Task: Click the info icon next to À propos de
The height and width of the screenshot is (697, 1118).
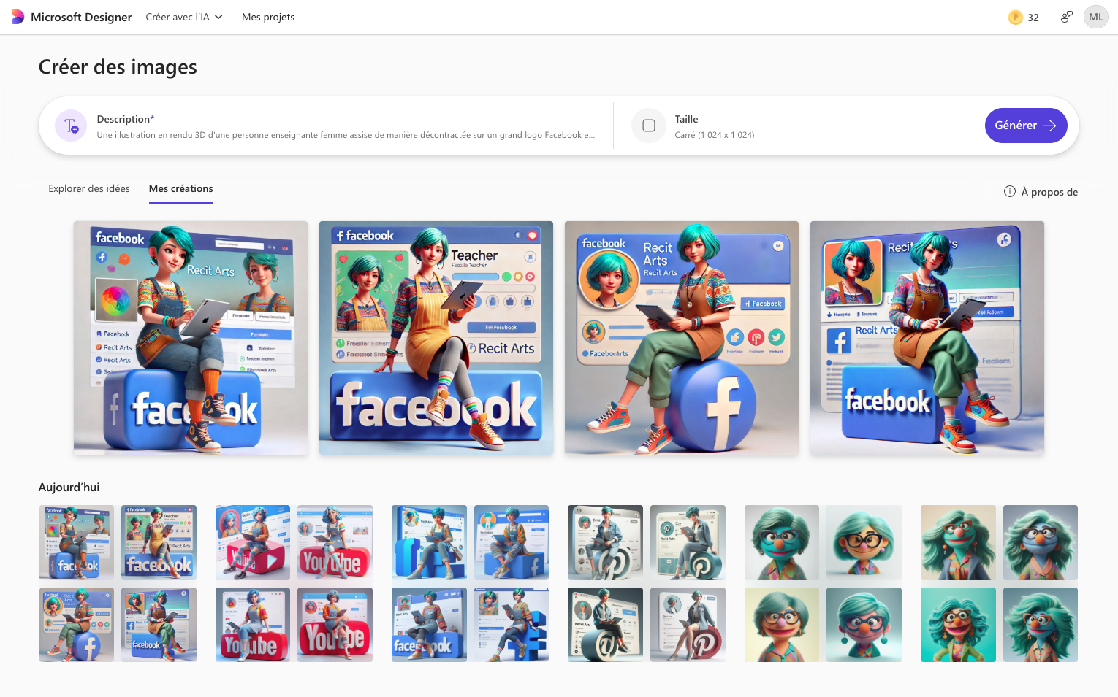Action: [1010, 191]
